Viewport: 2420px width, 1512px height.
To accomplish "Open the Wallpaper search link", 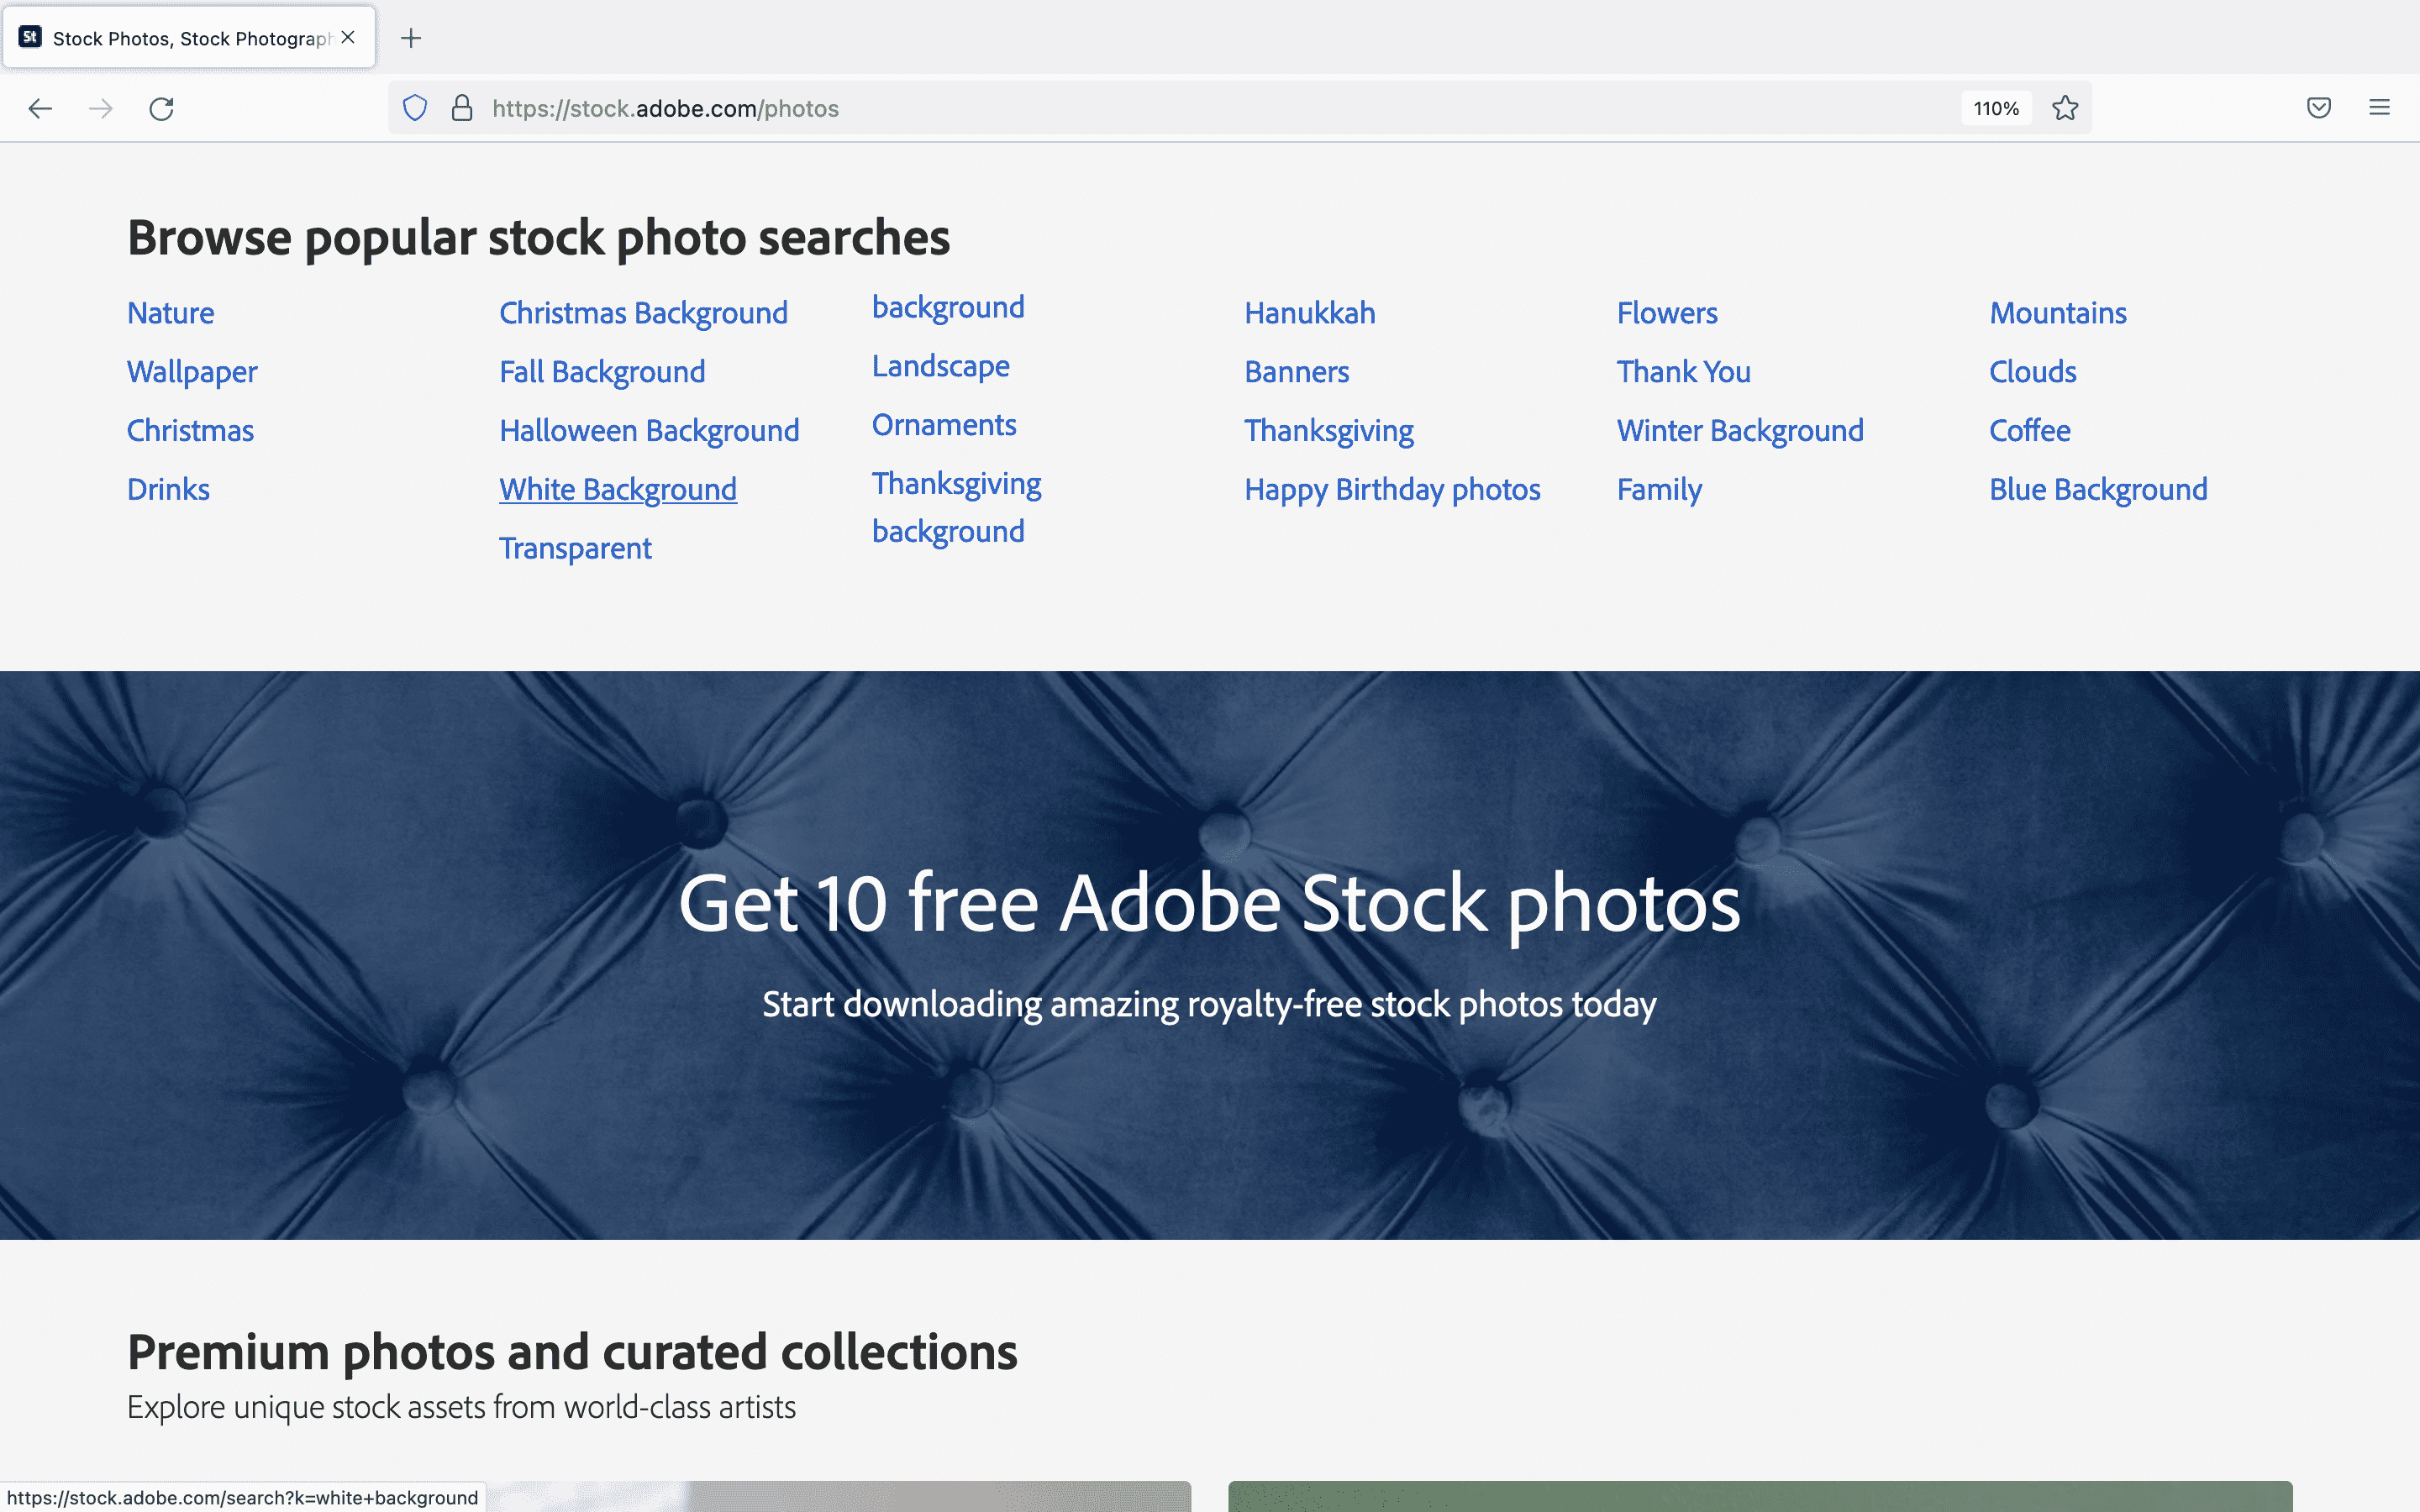I will tap(192, 372).
